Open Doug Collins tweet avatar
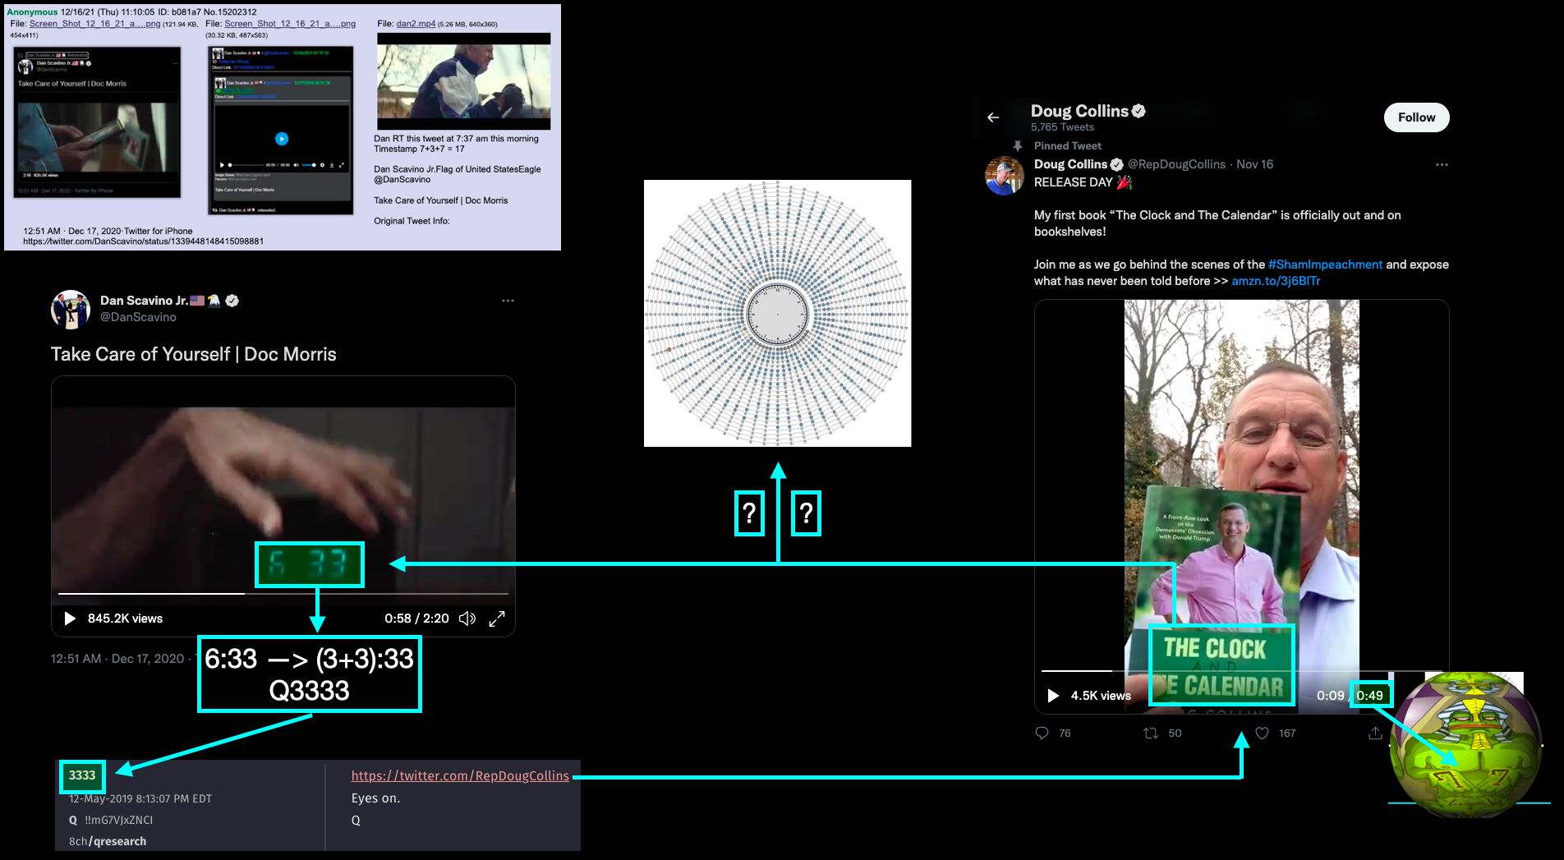1564x860 pixels. pos(1004,176)
